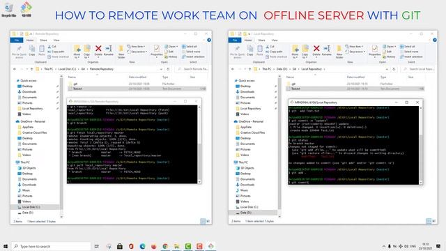The height and width of the screenshot is (251, 446).
Task: Open Recycle Bin desktop icon
Action: 9,10
